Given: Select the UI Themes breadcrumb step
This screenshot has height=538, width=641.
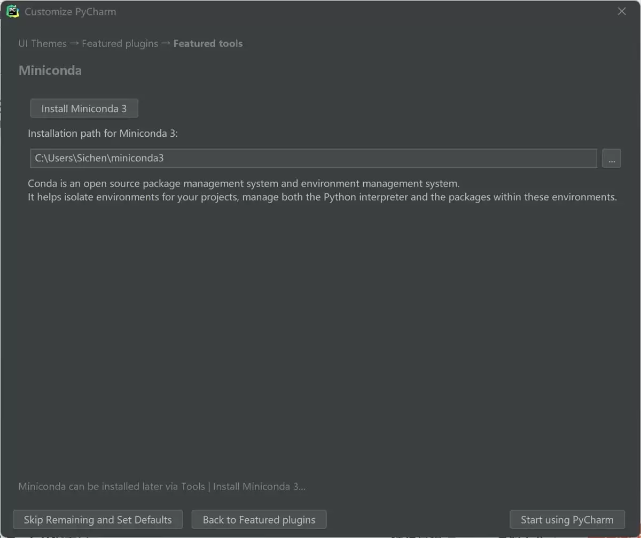Looking at the screenshot, I should 43,44.
